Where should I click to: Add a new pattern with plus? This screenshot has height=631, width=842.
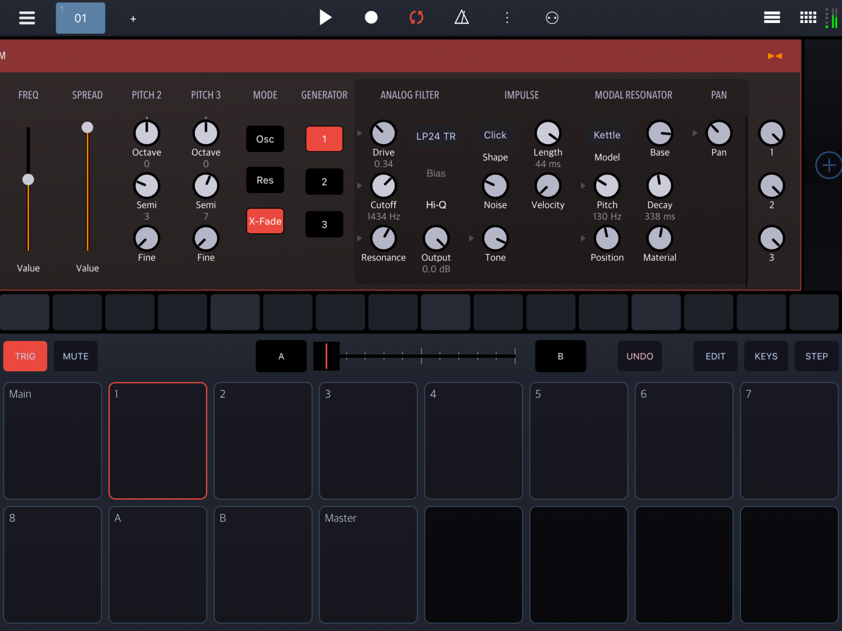click(133, 19)
